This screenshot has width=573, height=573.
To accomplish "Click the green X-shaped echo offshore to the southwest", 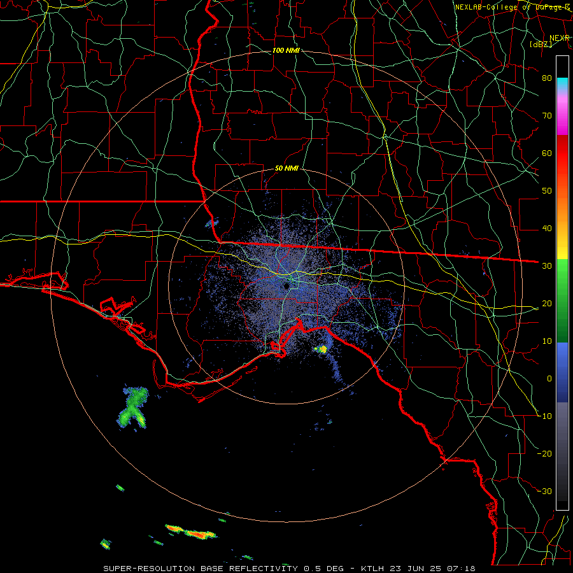I will coord(132,407).
